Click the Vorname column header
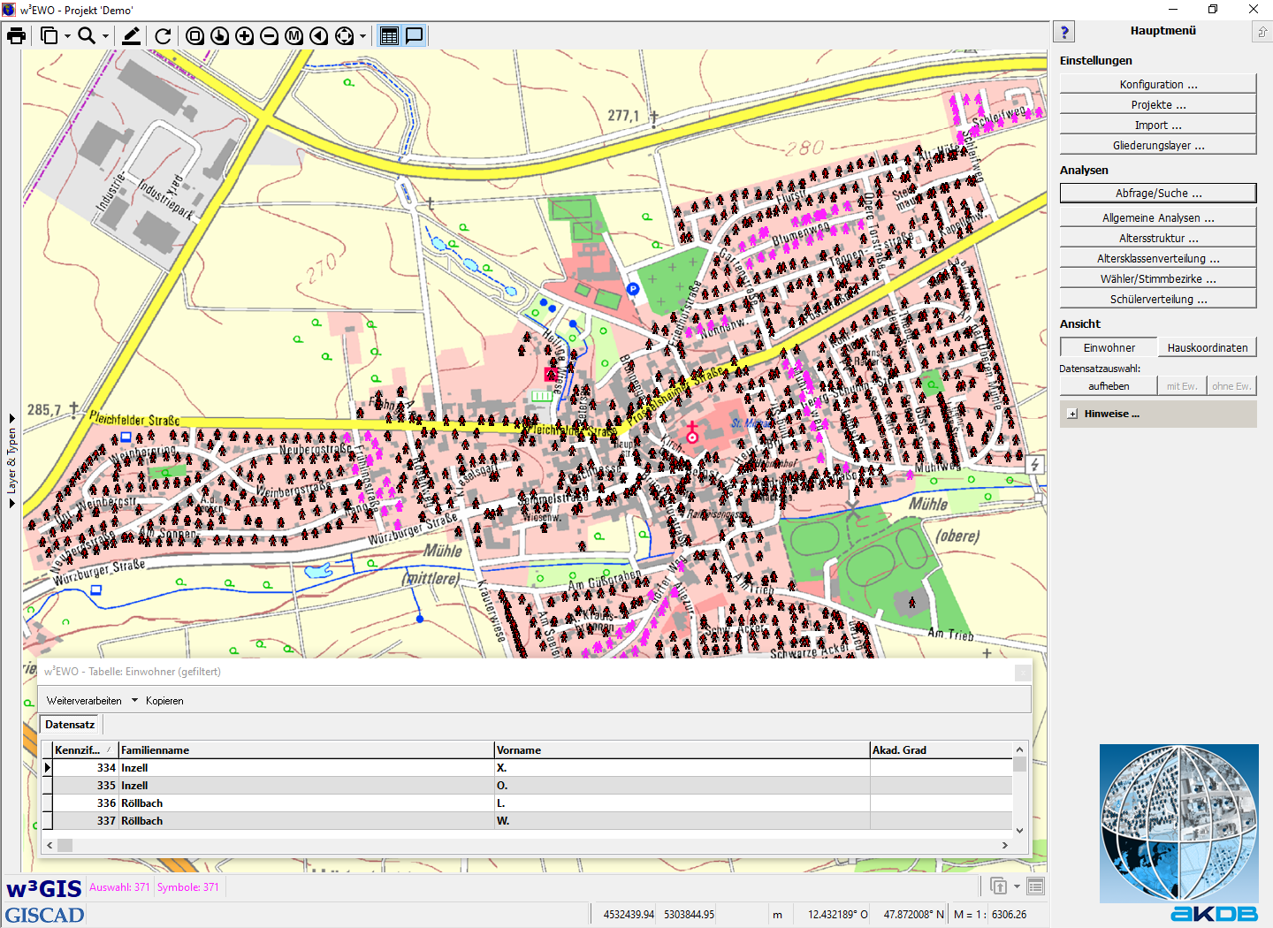This screenshot has width=1273, height=928. point(682,749)
